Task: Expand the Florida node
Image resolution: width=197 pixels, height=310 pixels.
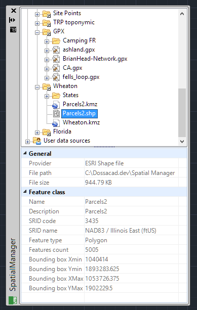Action: pyautogui.click(x=37, y=132)
